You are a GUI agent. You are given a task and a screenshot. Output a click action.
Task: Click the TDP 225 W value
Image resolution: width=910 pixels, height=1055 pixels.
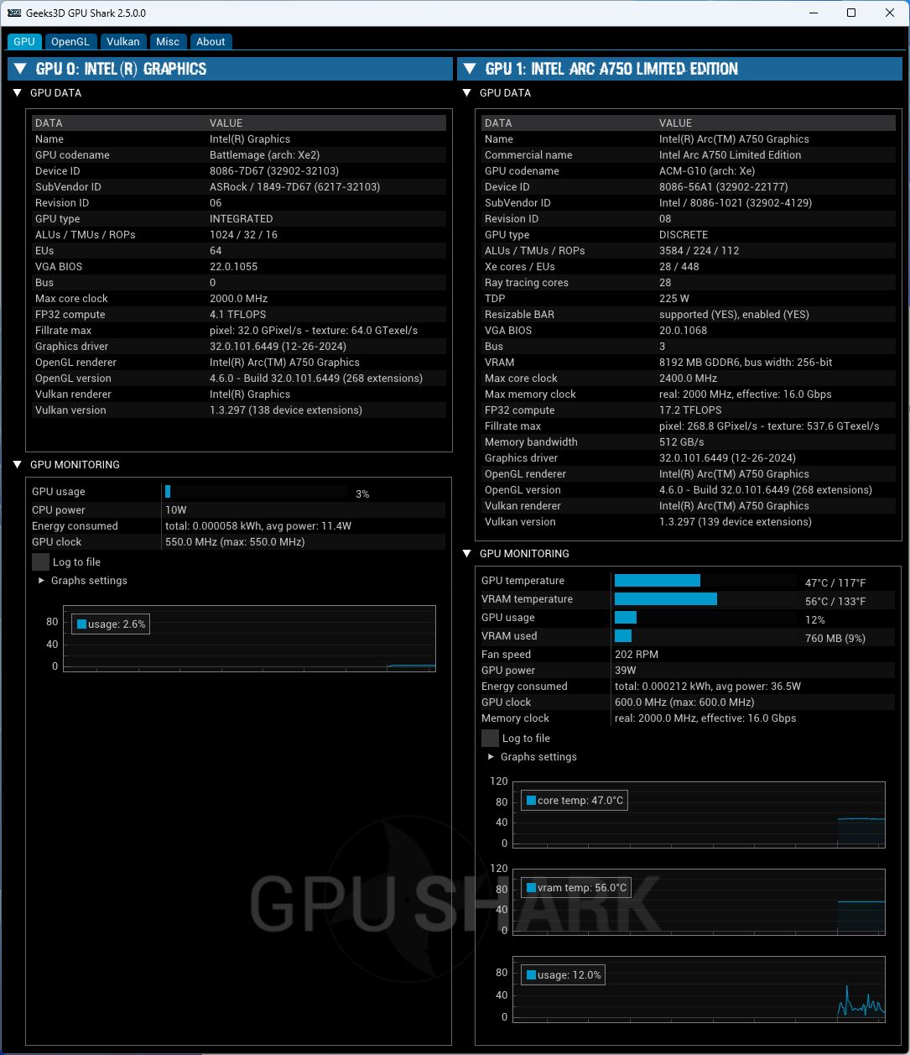coord(674,299)
